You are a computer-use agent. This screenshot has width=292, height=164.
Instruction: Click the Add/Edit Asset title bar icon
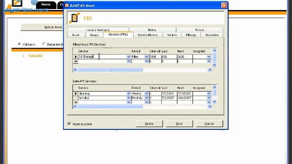tap(67, 5)
